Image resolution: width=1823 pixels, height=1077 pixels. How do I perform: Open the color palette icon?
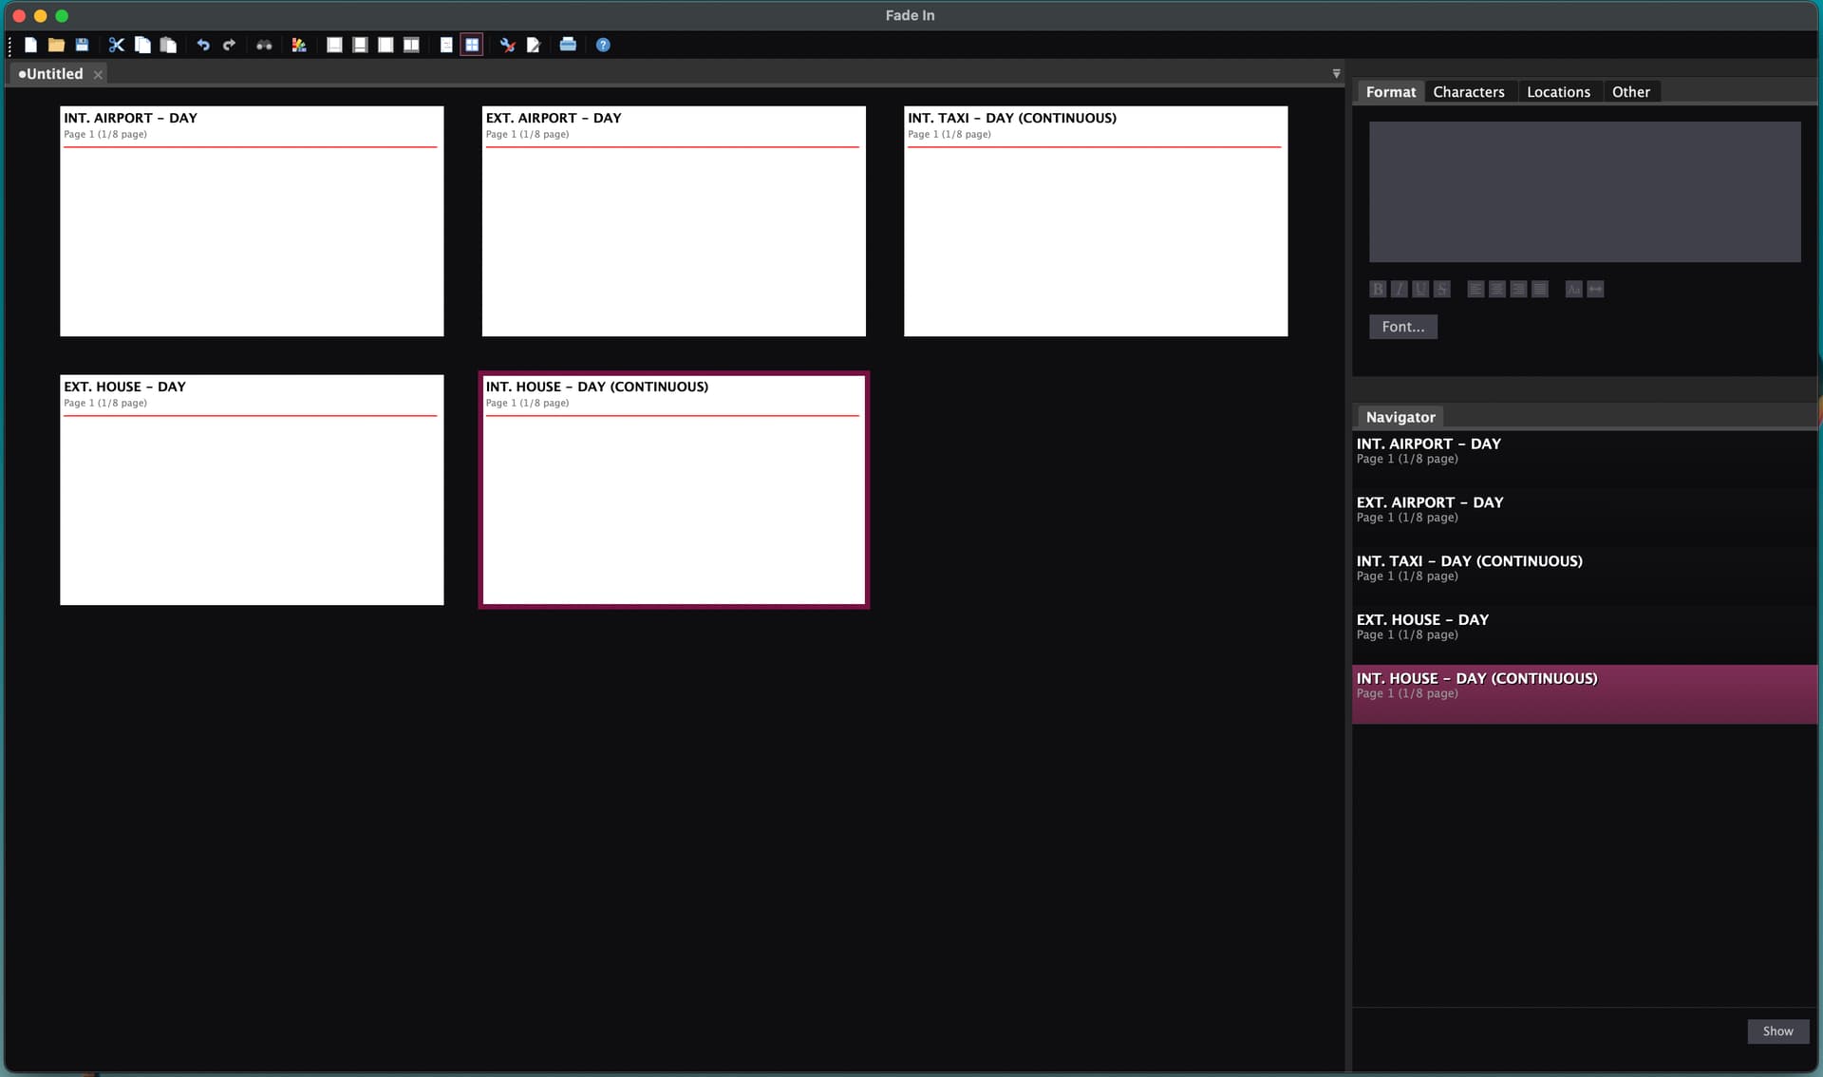point(299,45)
